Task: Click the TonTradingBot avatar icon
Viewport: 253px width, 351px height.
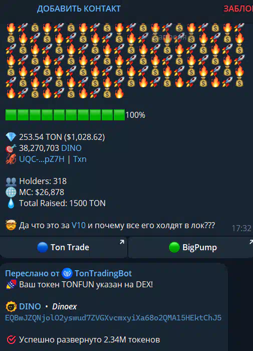Action: point(67,273)
